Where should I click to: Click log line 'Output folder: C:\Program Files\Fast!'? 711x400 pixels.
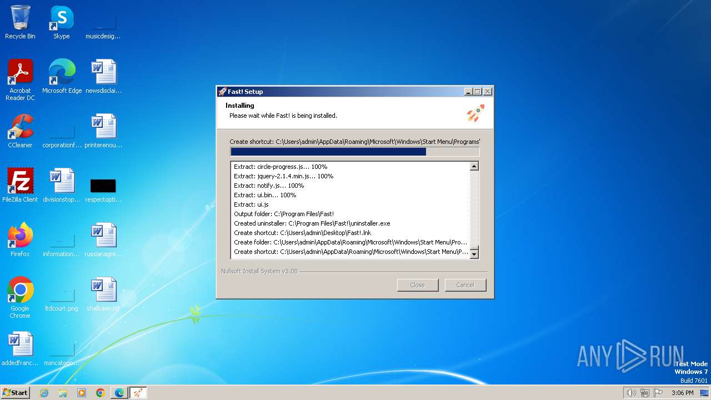[x=284, y=214]
